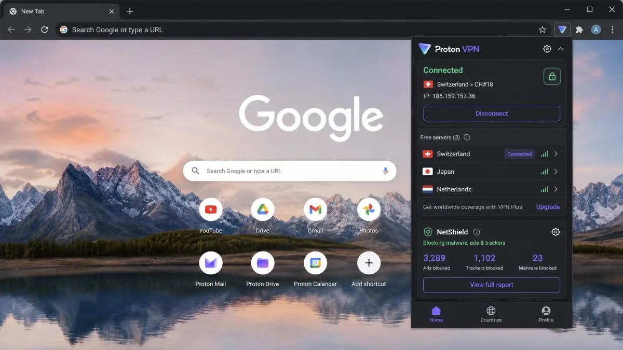Open the NetShield settings gear
Screen dimensions: 623x350
[556, 232]
